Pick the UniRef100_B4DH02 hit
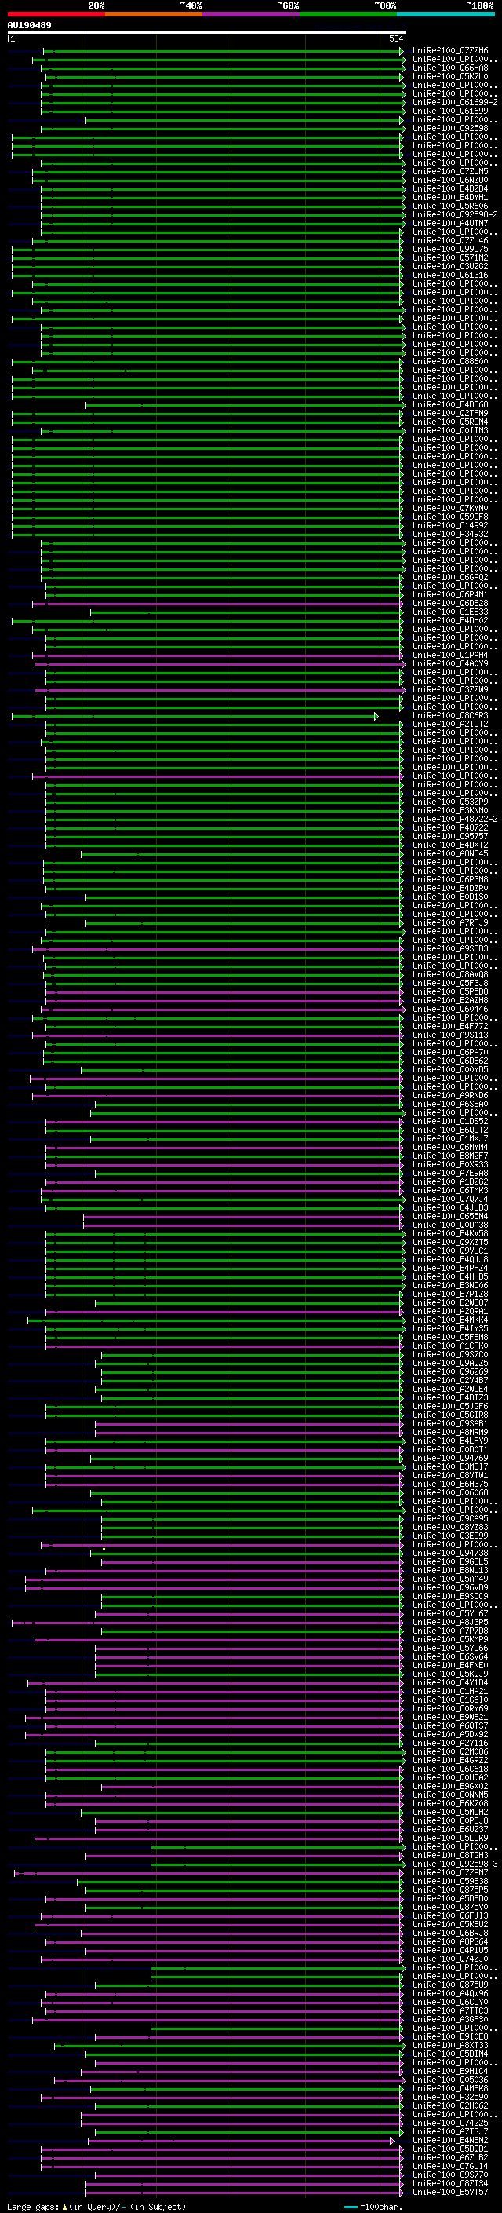The image size is (502, 2213). tap(449, 620)
